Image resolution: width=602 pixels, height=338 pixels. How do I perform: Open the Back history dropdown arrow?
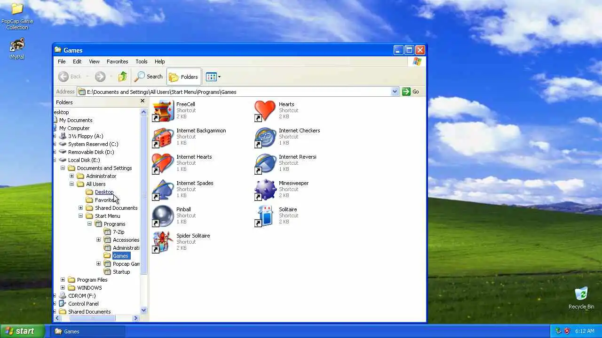coord(87,77)
